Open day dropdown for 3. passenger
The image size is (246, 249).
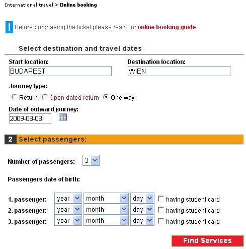142,220
